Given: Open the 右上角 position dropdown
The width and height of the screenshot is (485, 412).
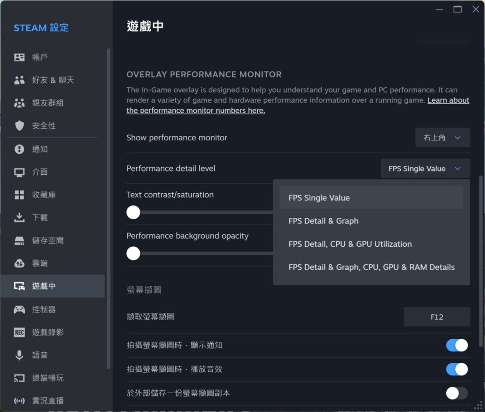Looking at the screenshot, I should click(442, 138).
